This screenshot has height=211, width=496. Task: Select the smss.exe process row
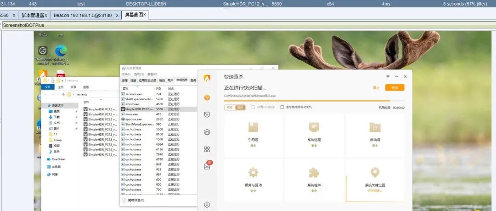159,114
